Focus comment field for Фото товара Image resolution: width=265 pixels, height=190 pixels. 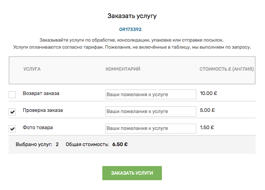pos(151,128)
